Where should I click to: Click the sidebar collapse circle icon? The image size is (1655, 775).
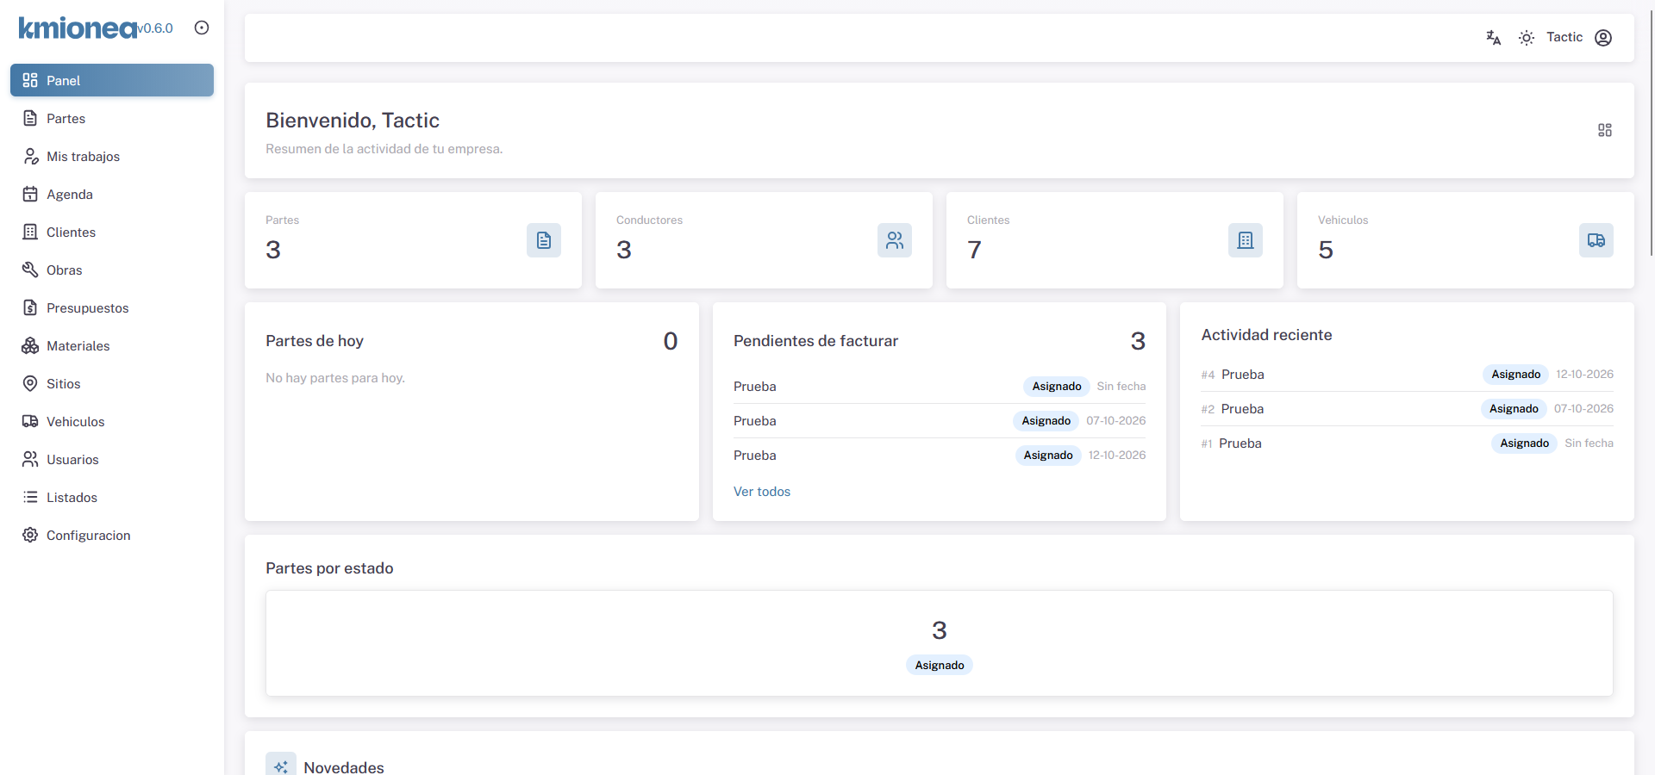202,28
